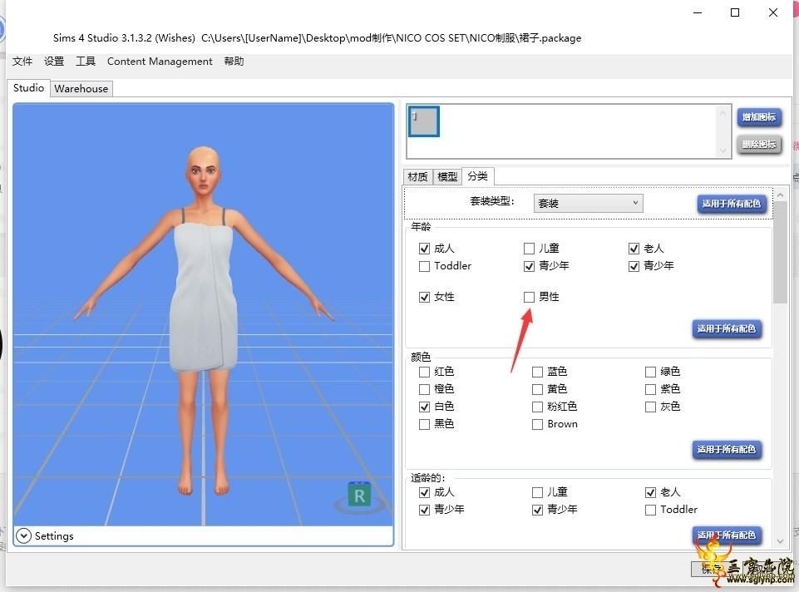Open the Content Management menu
799x592 pixels.
pos(160,62)
